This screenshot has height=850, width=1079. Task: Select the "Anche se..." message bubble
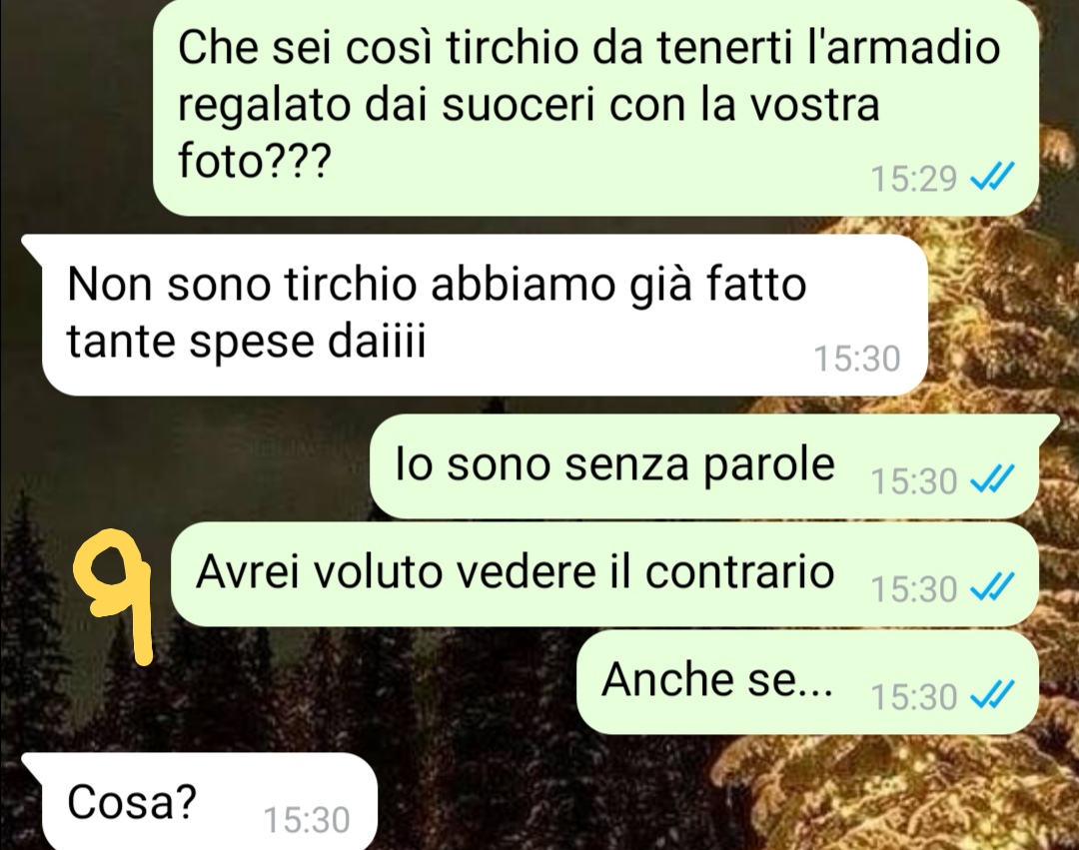[x=807, y=681]
